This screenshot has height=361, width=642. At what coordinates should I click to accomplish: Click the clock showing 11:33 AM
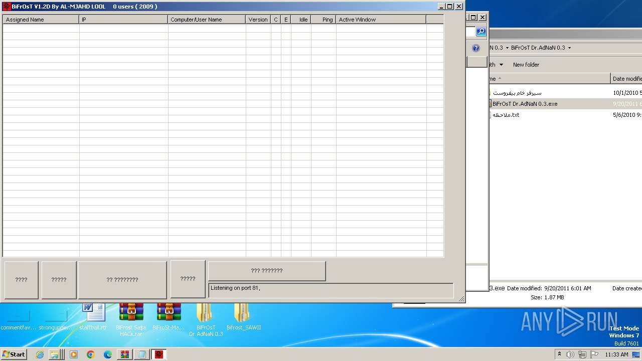pos(616,354)
